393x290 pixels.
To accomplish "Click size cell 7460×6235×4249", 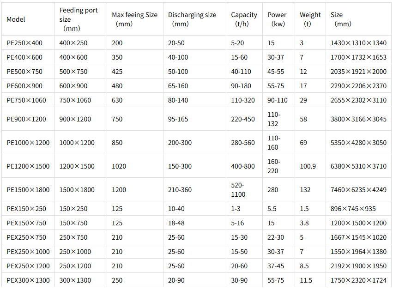I will tap(358, 190).
